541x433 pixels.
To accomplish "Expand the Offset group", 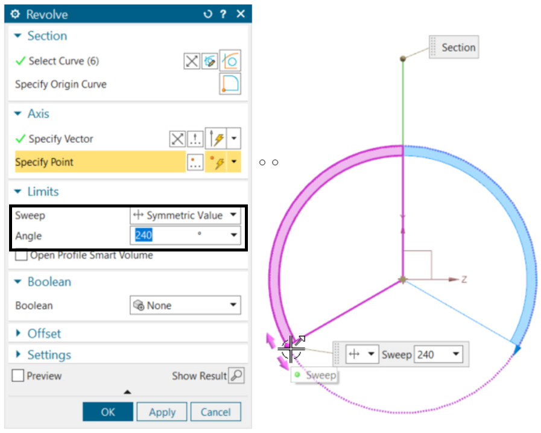I will (x=18, y=333).
